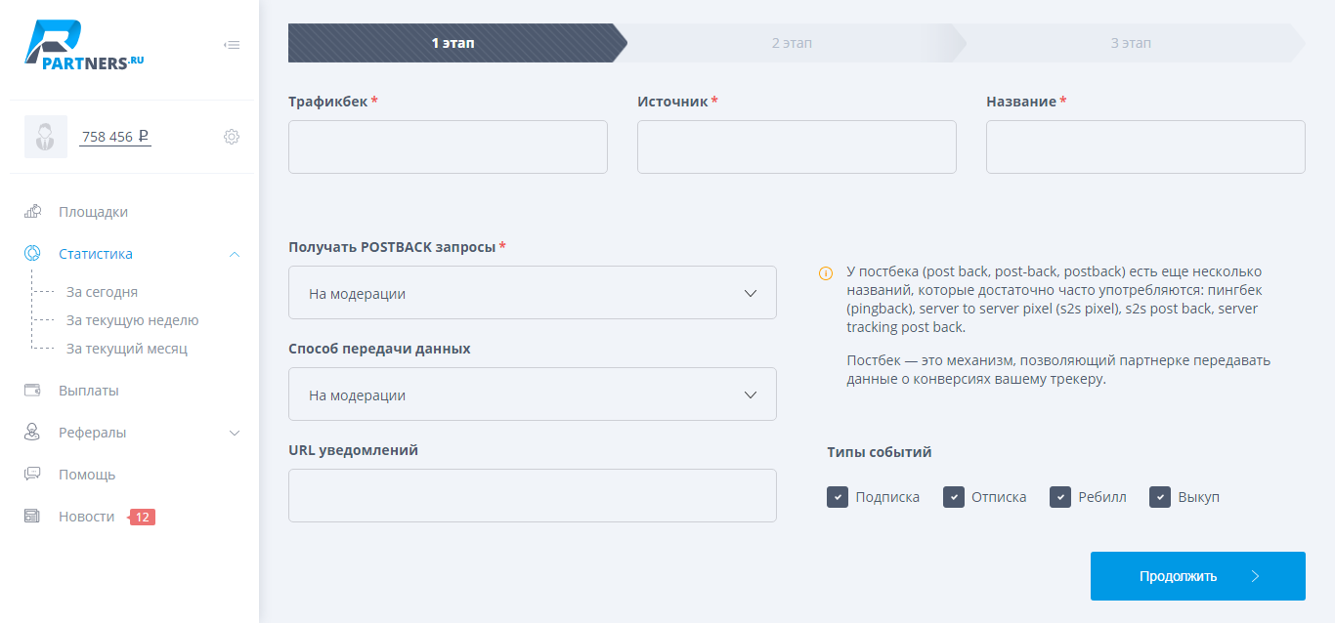Focus the URL уведомлений text field

click(532, 496)
